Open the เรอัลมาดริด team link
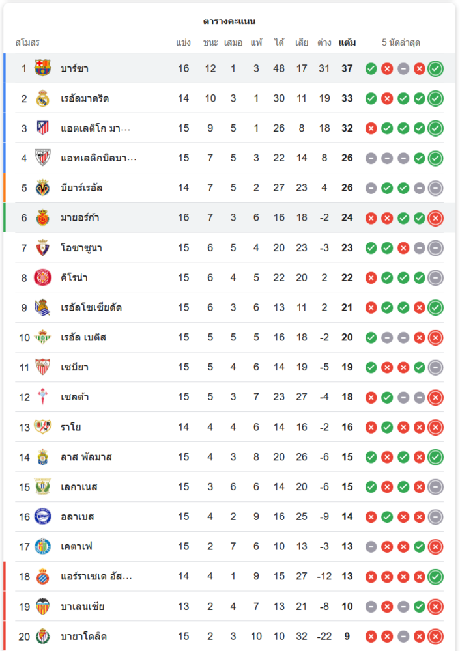 [x=85, y=98]
